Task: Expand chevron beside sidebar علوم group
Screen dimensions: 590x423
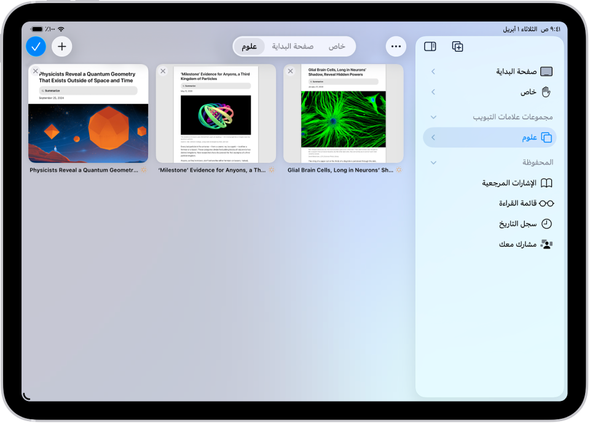Action: (x=433, y=138)
